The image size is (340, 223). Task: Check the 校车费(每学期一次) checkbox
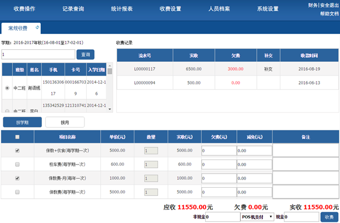tap(18, 165)
